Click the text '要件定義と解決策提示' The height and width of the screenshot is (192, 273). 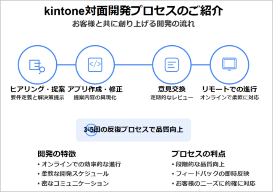(37, 98)
